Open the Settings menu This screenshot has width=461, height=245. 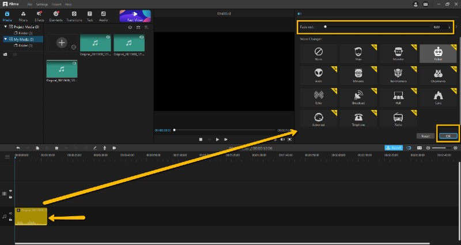pos(42,4)
